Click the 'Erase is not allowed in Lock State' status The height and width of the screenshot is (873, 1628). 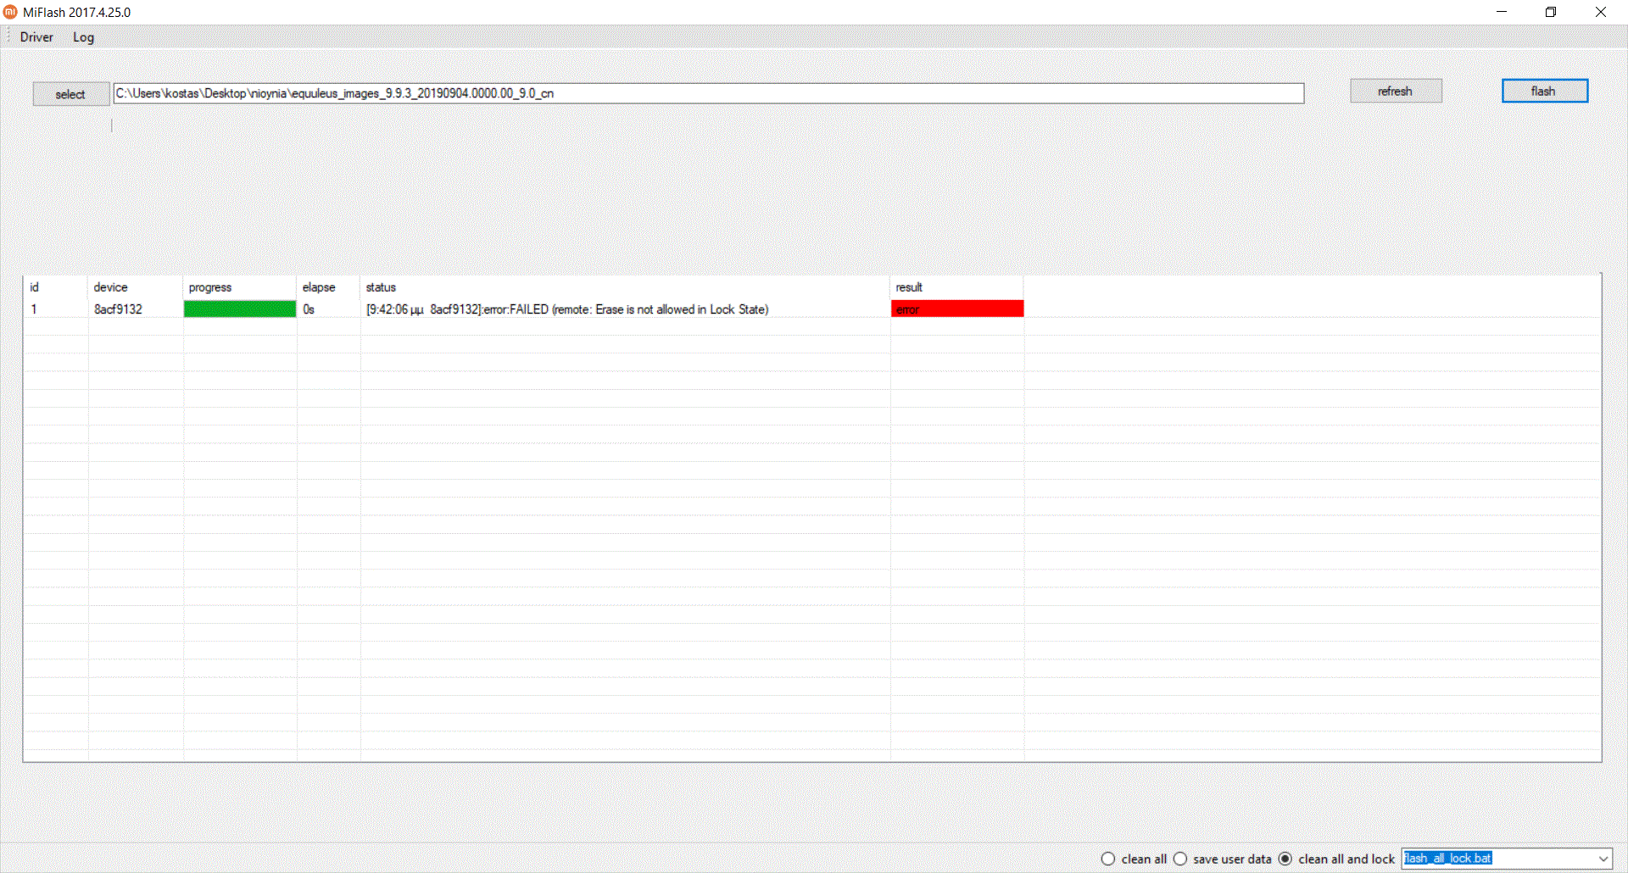pos(567,309)
